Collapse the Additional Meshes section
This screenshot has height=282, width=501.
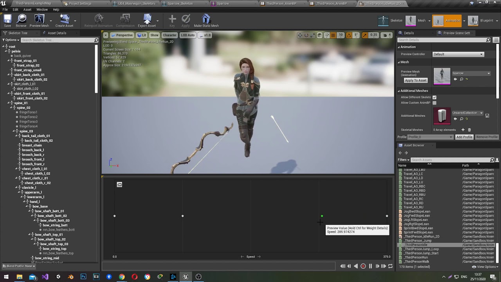(399, 91)
